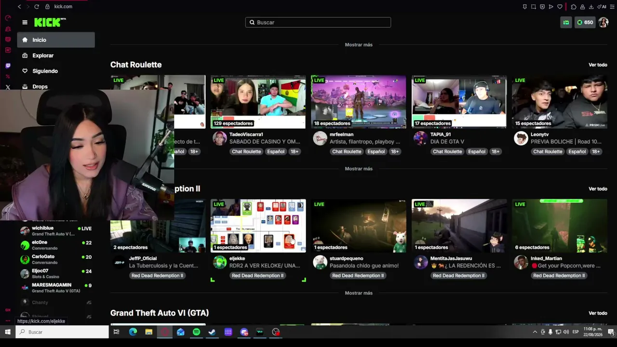Click the MentitaJasJasuwu channel name
617x347 pixels.
(451, 259)
